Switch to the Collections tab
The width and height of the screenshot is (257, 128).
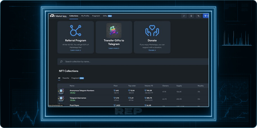click(x=74, y=16)
